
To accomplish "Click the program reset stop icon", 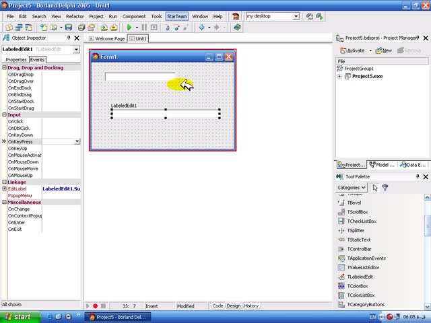I will [154, 27].
